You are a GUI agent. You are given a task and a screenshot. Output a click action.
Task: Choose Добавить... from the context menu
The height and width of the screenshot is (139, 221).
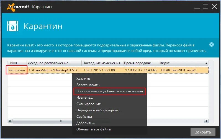(x=86, y=123)
